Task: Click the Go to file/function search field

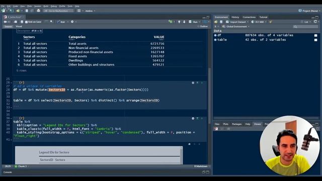Action: [x=58, y=11]
